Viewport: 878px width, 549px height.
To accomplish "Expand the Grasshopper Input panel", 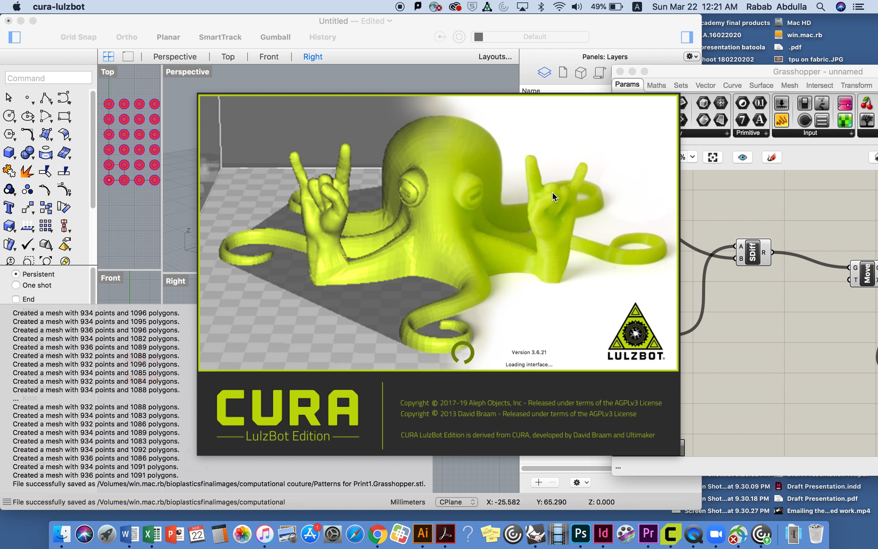I will [x=851, y=133].
